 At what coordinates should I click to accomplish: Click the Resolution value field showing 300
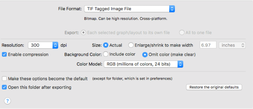point(40,45)
